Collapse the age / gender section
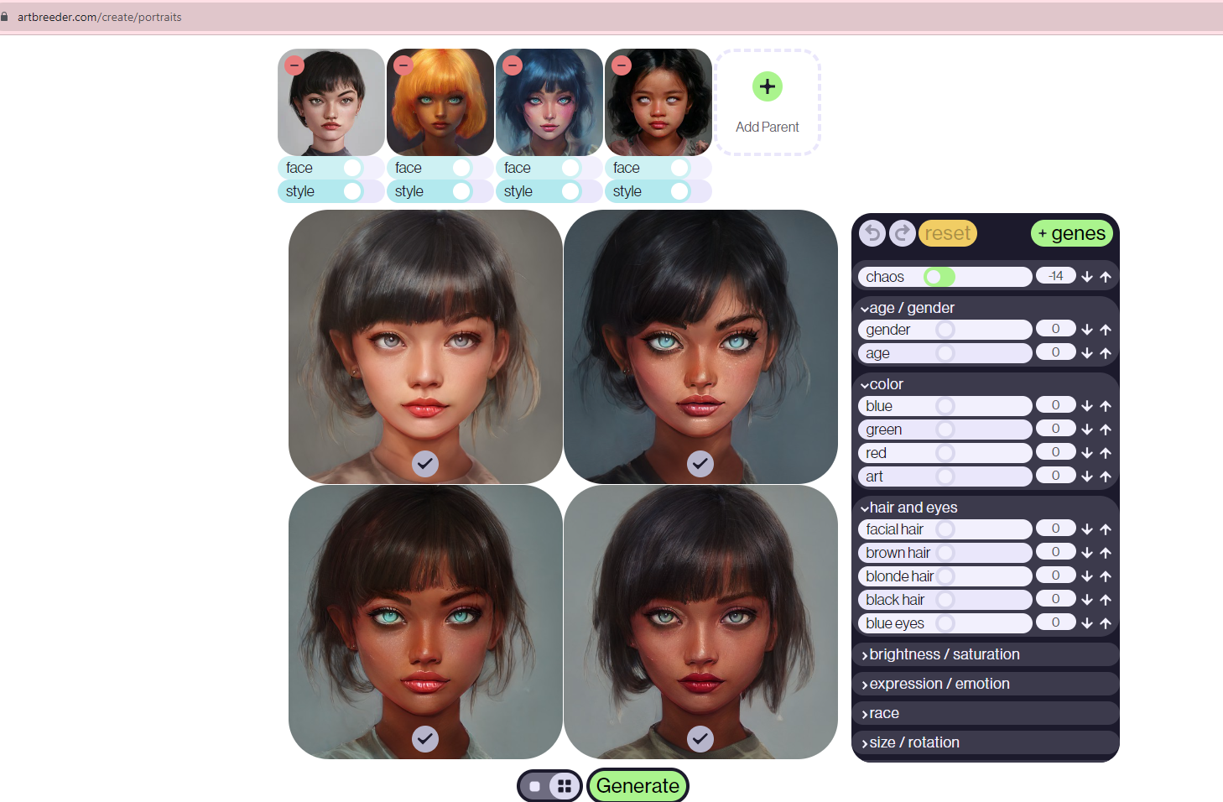 (x=908, y=308)
